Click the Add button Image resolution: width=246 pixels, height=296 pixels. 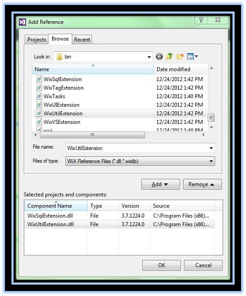click(x=160, y=184)
